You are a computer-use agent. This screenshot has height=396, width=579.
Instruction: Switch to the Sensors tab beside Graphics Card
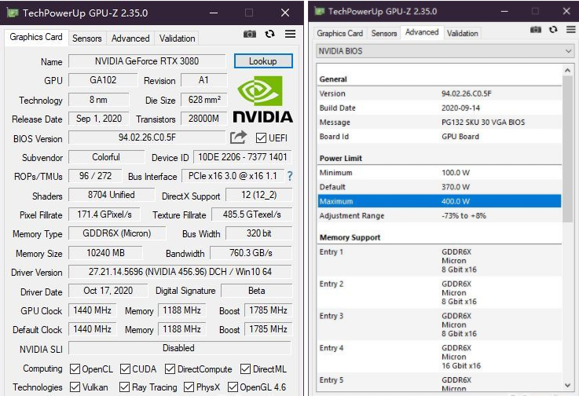(87, 38)
